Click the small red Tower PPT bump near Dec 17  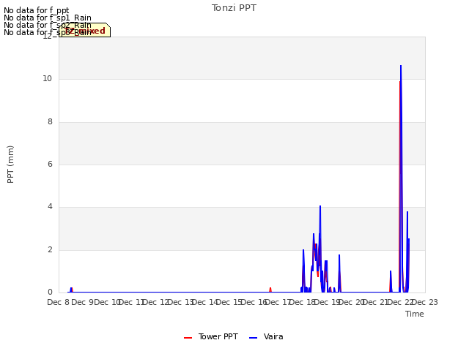(270, 289)
